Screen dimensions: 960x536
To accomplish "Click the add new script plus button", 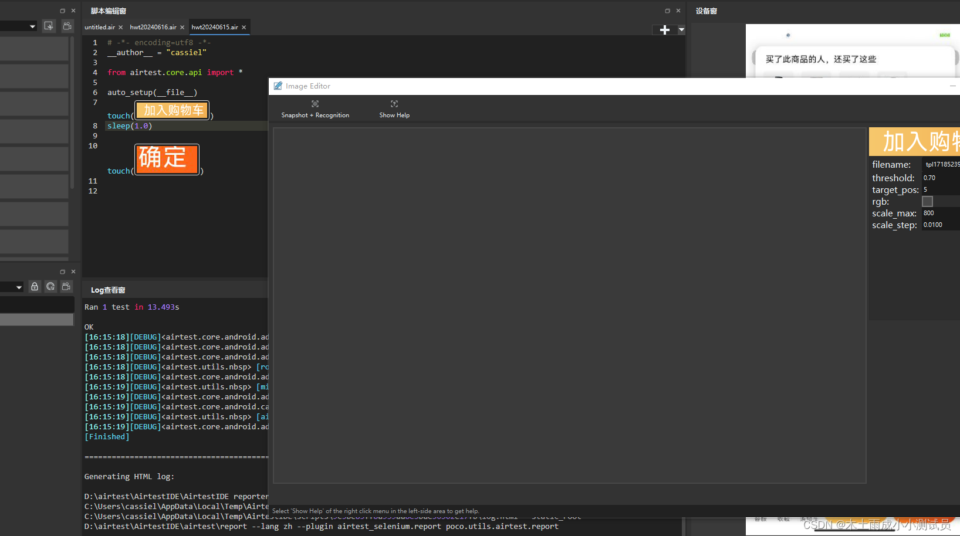I will coord(664,30).
